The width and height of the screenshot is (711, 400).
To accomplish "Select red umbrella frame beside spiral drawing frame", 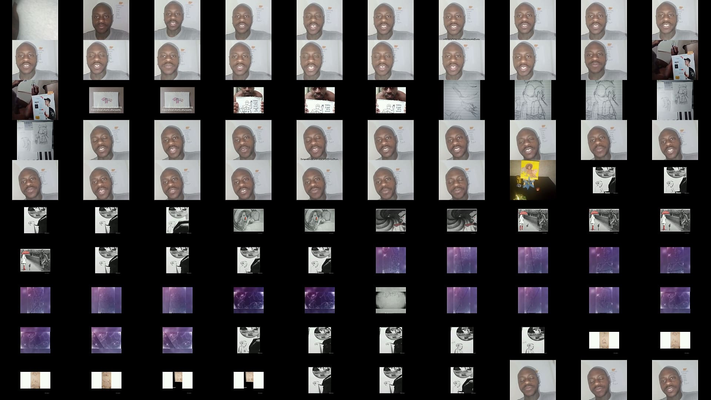I will 533,220.
